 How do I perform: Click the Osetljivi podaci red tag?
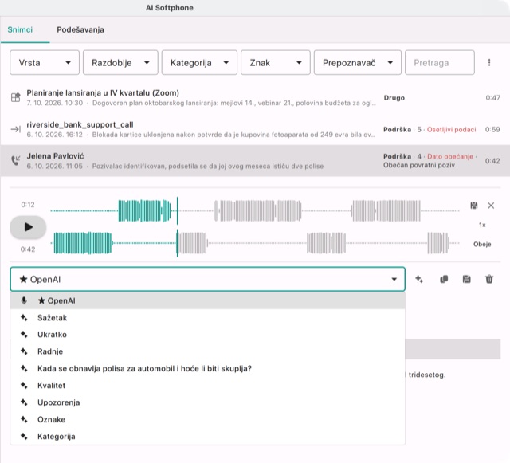pos(451,130)
